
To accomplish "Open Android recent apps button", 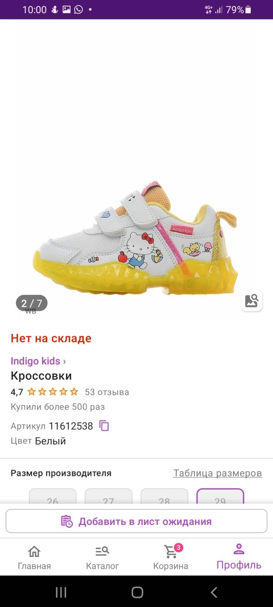I will pyautogui.click(x=61, y=592).
